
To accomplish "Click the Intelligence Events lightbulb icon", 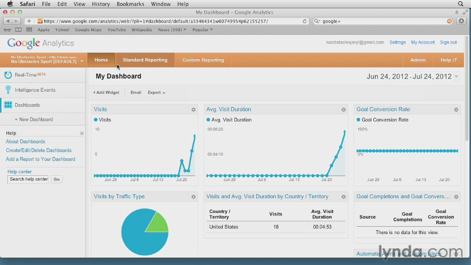I will 8,90.
